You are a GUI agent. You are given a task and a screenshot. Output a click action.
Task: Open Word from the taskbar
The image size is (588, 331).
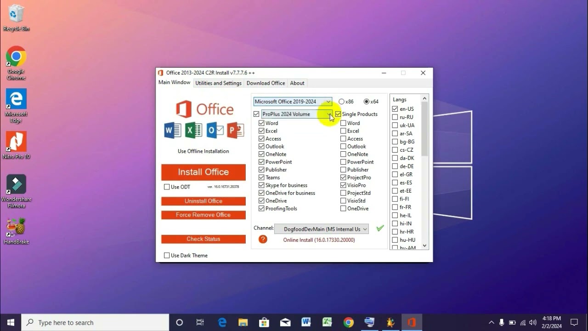pos(306,322)
